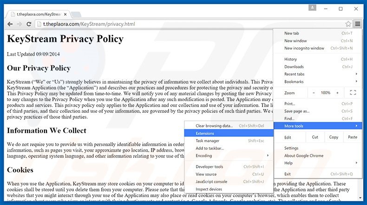Screen dimensions: 367x205
Task: Open Task manager from More tools
Action: [229, 141]
